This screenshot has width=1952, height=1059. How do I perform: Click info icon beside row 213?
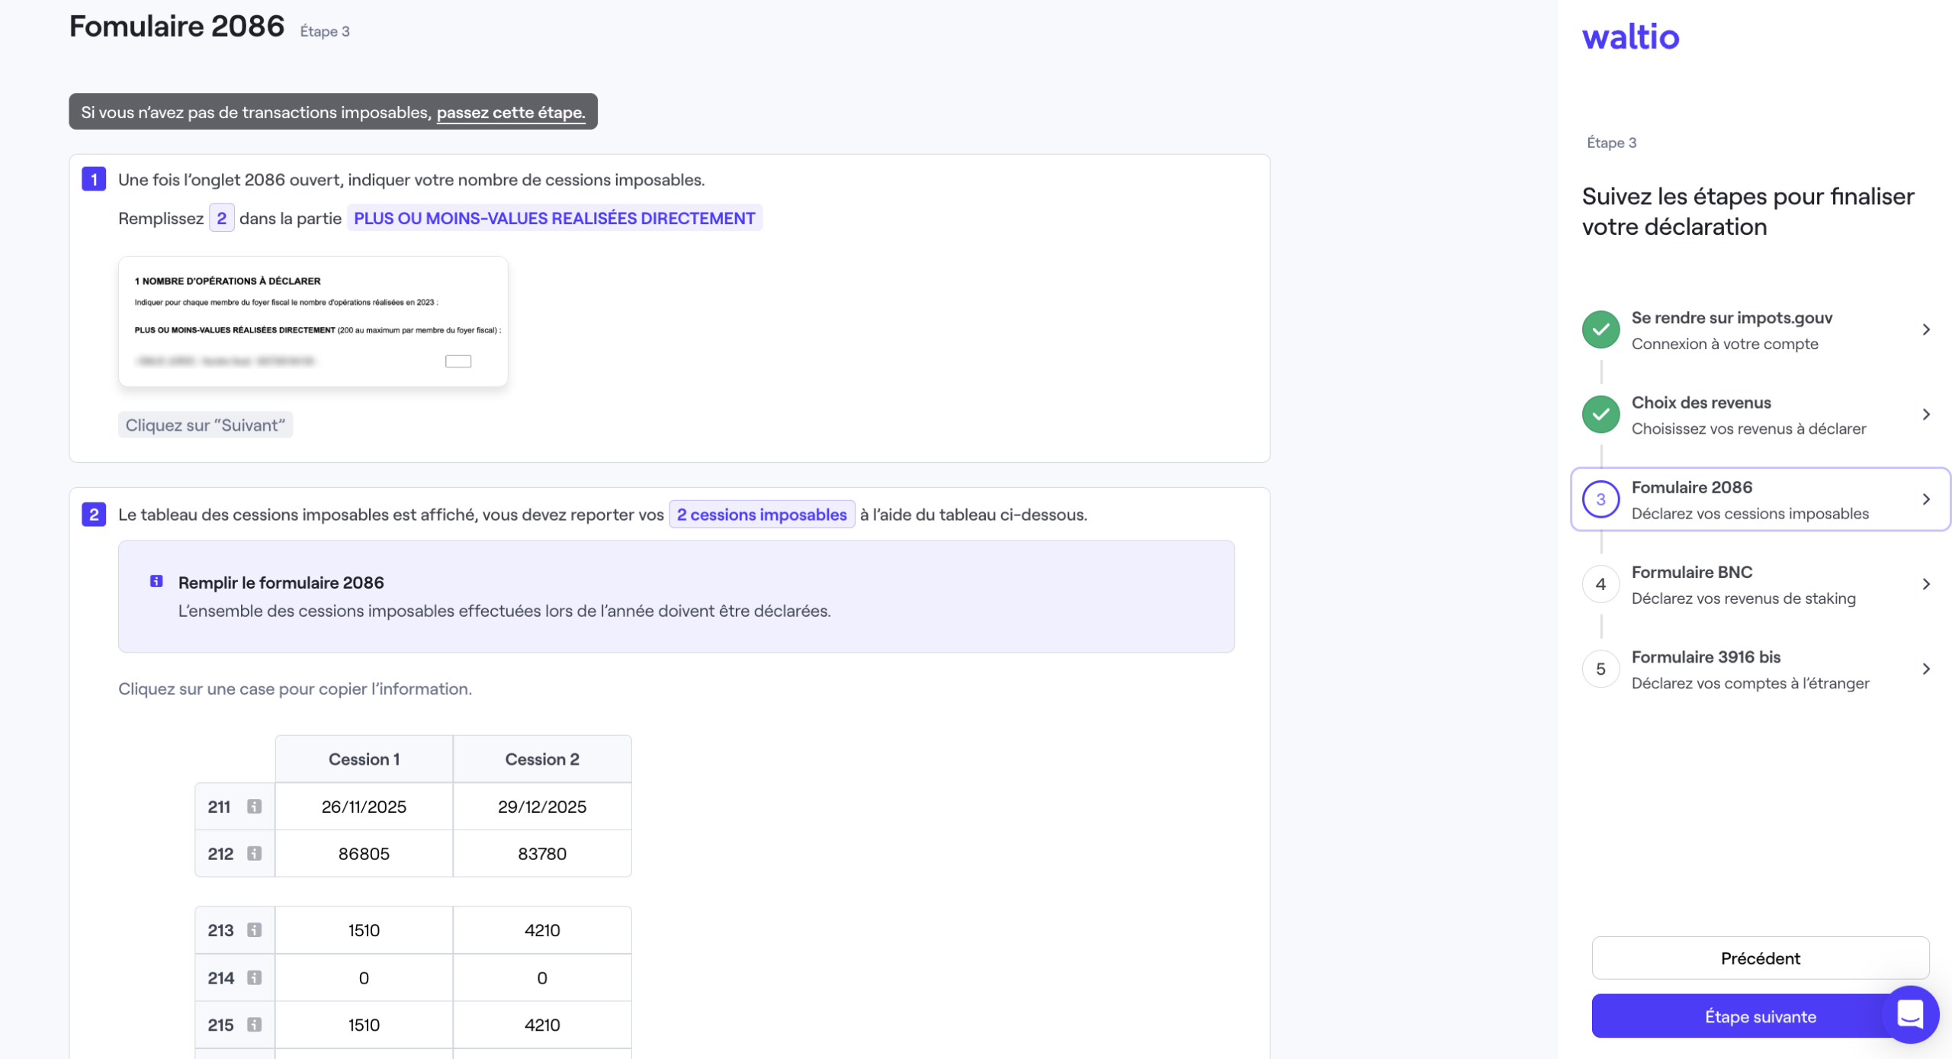[x=254, y=930]
